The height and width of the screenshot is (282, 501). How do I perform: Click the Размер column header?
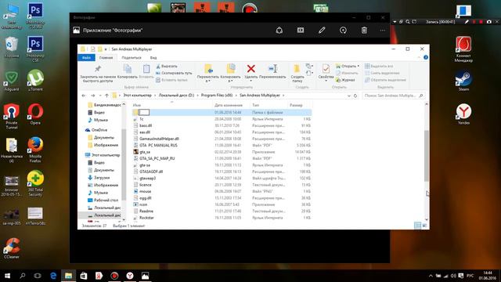296,105
